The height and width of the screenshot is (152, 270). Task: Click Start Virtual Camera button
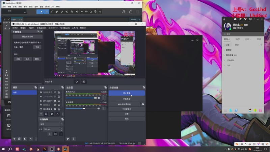pos(124,104)
